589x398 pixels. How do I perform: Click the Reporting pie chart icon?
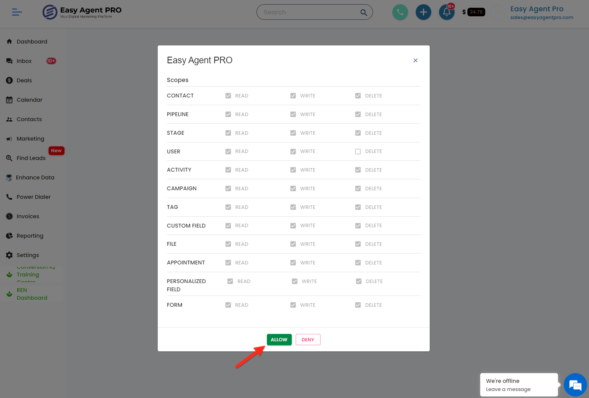(9, 236)
